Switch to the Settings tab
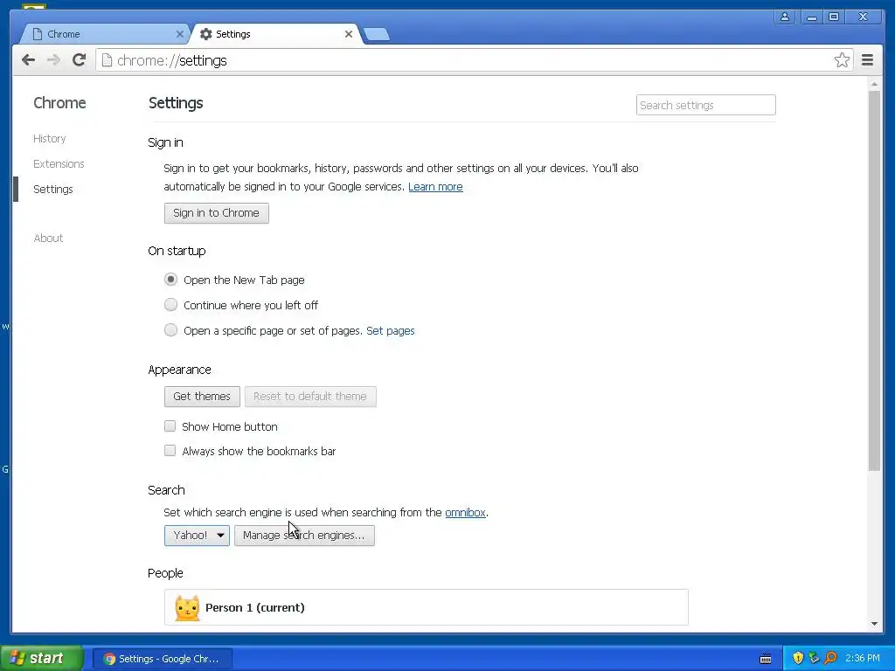This screenshot has height=671, width=895. [276, 34]
